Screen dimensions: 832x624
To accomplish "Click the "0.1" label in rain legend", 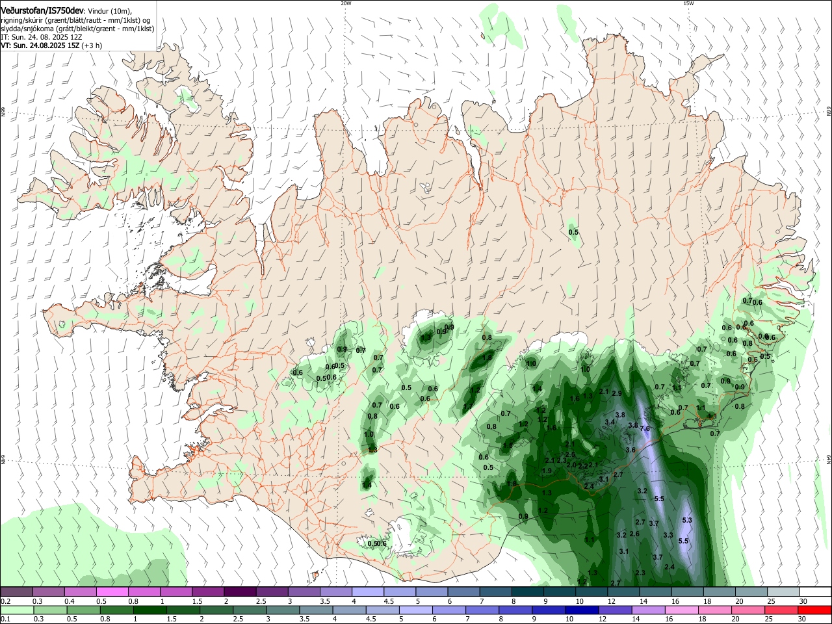I will (x=5, y=619).
